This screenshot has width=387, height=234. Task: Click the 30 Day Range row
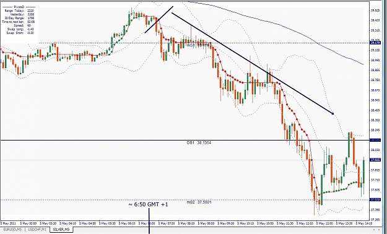(x=19, y=18)
